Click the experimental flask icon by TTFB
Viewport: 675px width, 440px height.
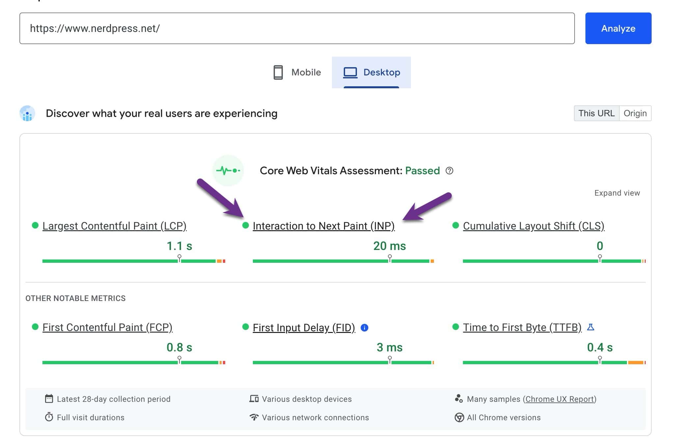[x=591, y=327]
